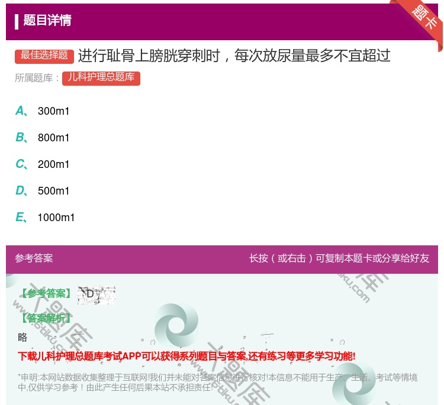The width and height of the screenshot is (444, 405).
Task: Click the question text about 耻骨上膀胱穿刺
Action: [234, 56]
